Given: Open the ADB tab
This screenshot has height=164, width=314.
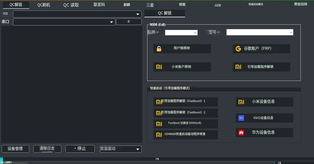Looking at the screenshot, I should (218, 5).
